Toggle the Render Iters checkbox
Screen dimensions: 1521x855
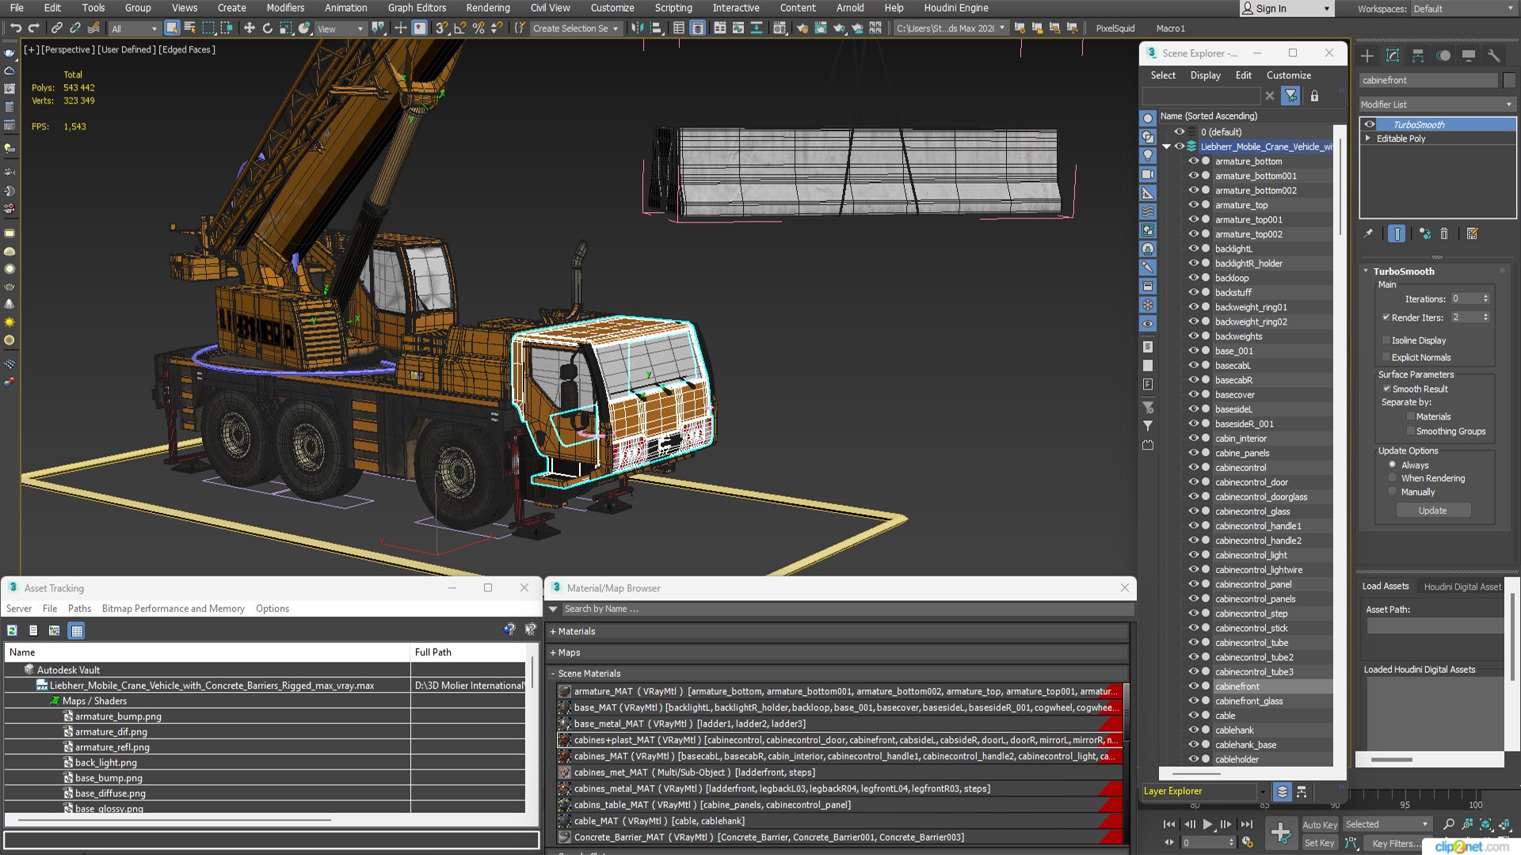[x=1386, y=317]
